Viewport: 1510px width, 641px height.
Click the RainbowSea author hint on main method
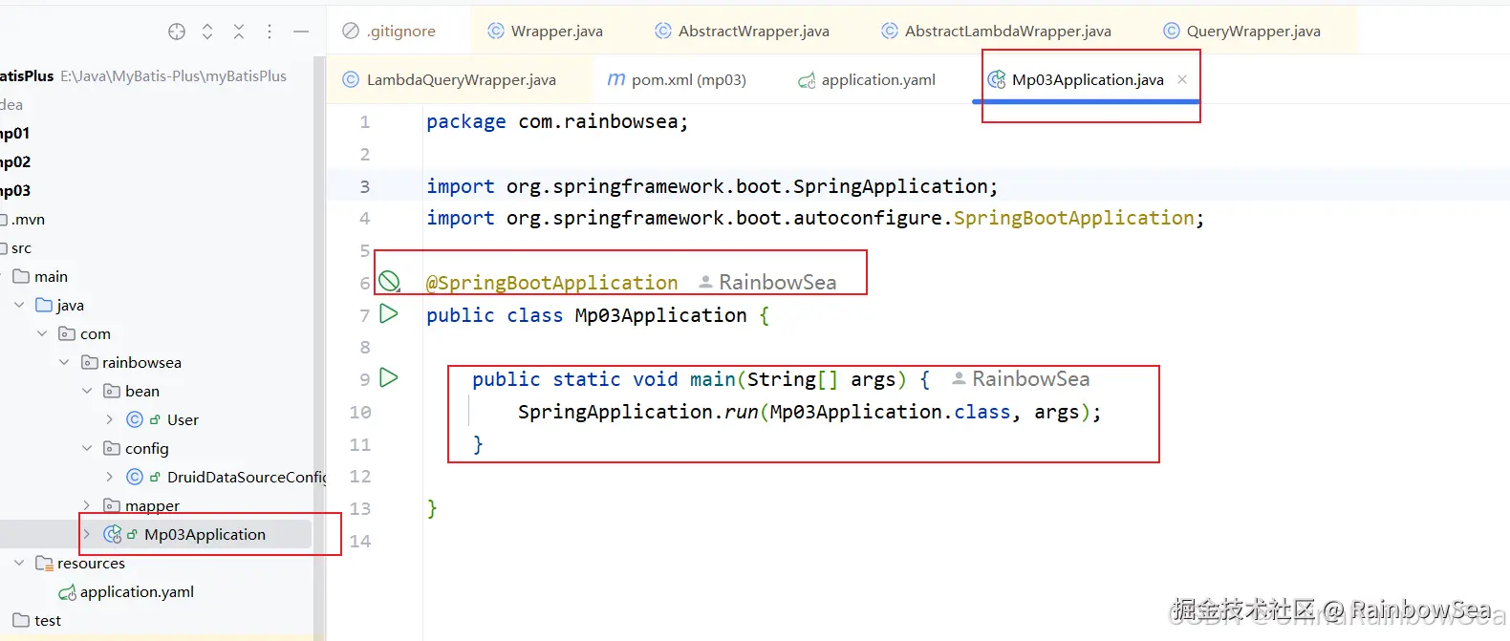[x=1021, y=378]
